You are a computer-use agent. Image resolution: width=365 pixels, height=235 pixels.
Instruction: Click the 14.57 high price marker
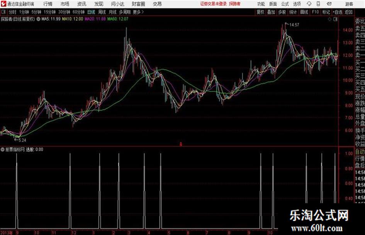pos(294,25)
